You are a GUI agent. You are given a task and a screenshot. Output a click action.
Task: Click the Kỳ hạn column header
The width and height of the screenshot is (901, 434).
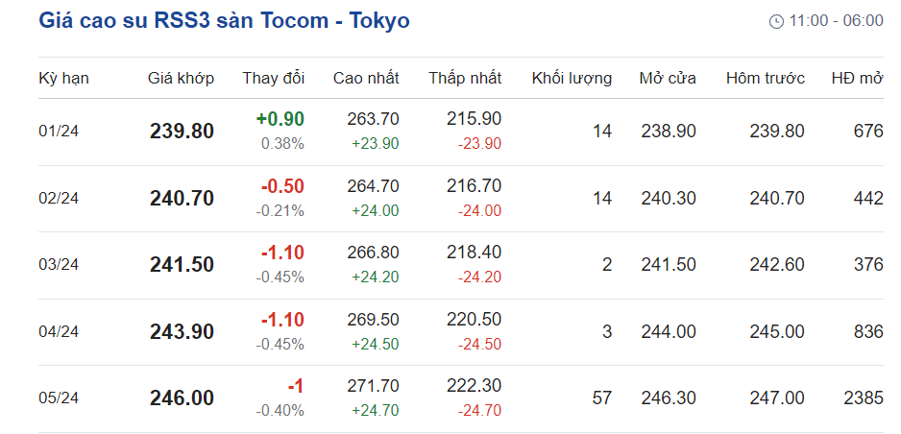(x=63, y=79)
